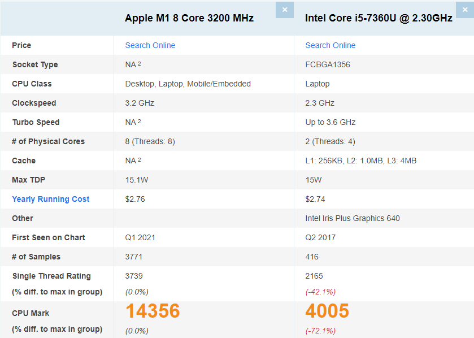Click the Single Thread Rating row label
The width and height of the screenshot is (474, 338).
click(x=51, y=276)
